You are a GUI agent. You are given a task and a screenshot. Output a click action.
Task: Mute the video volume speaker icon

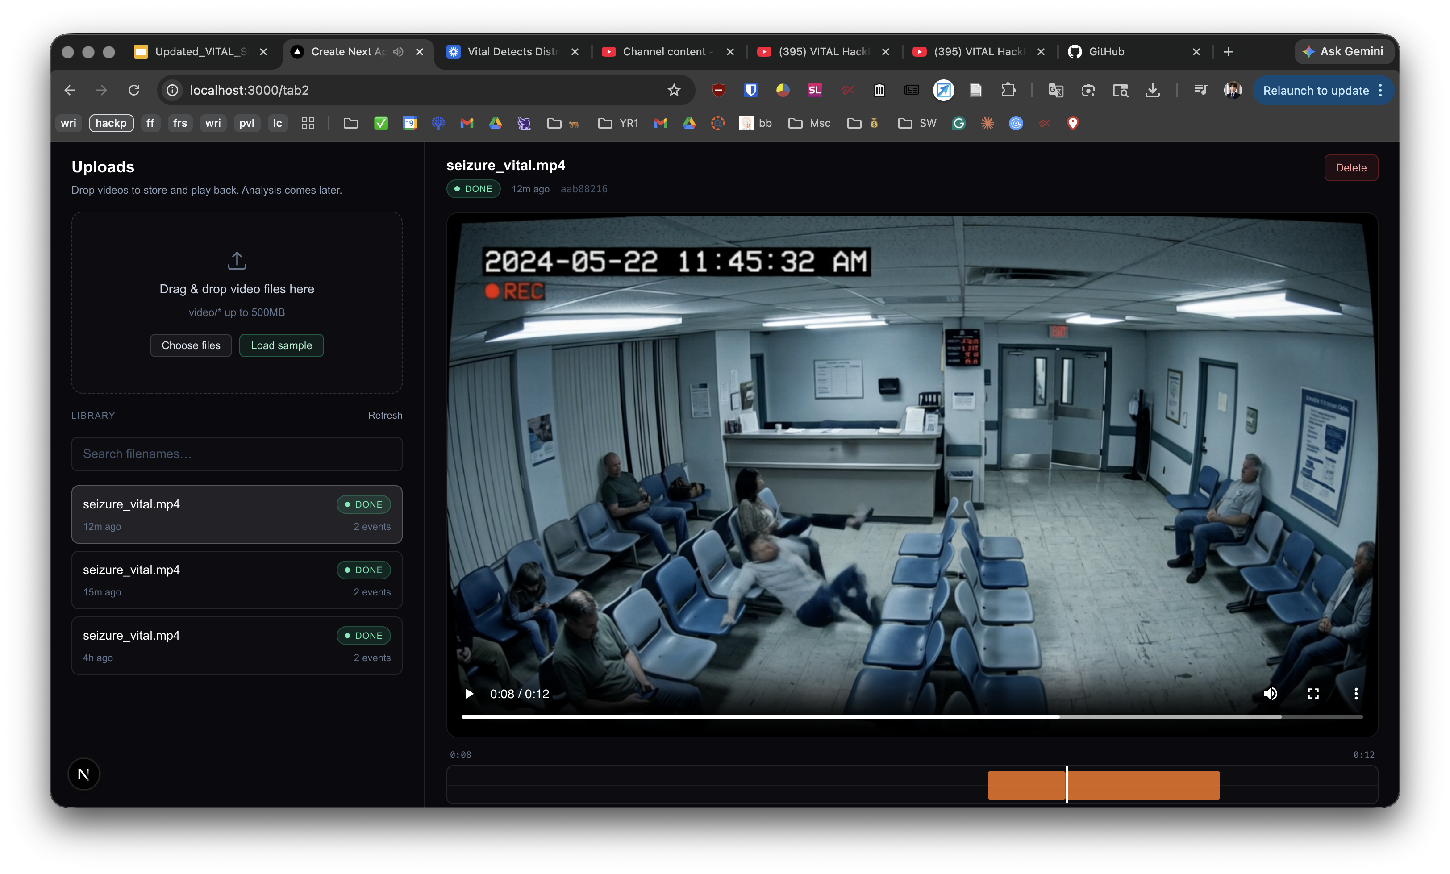[x=1270, y=694]
